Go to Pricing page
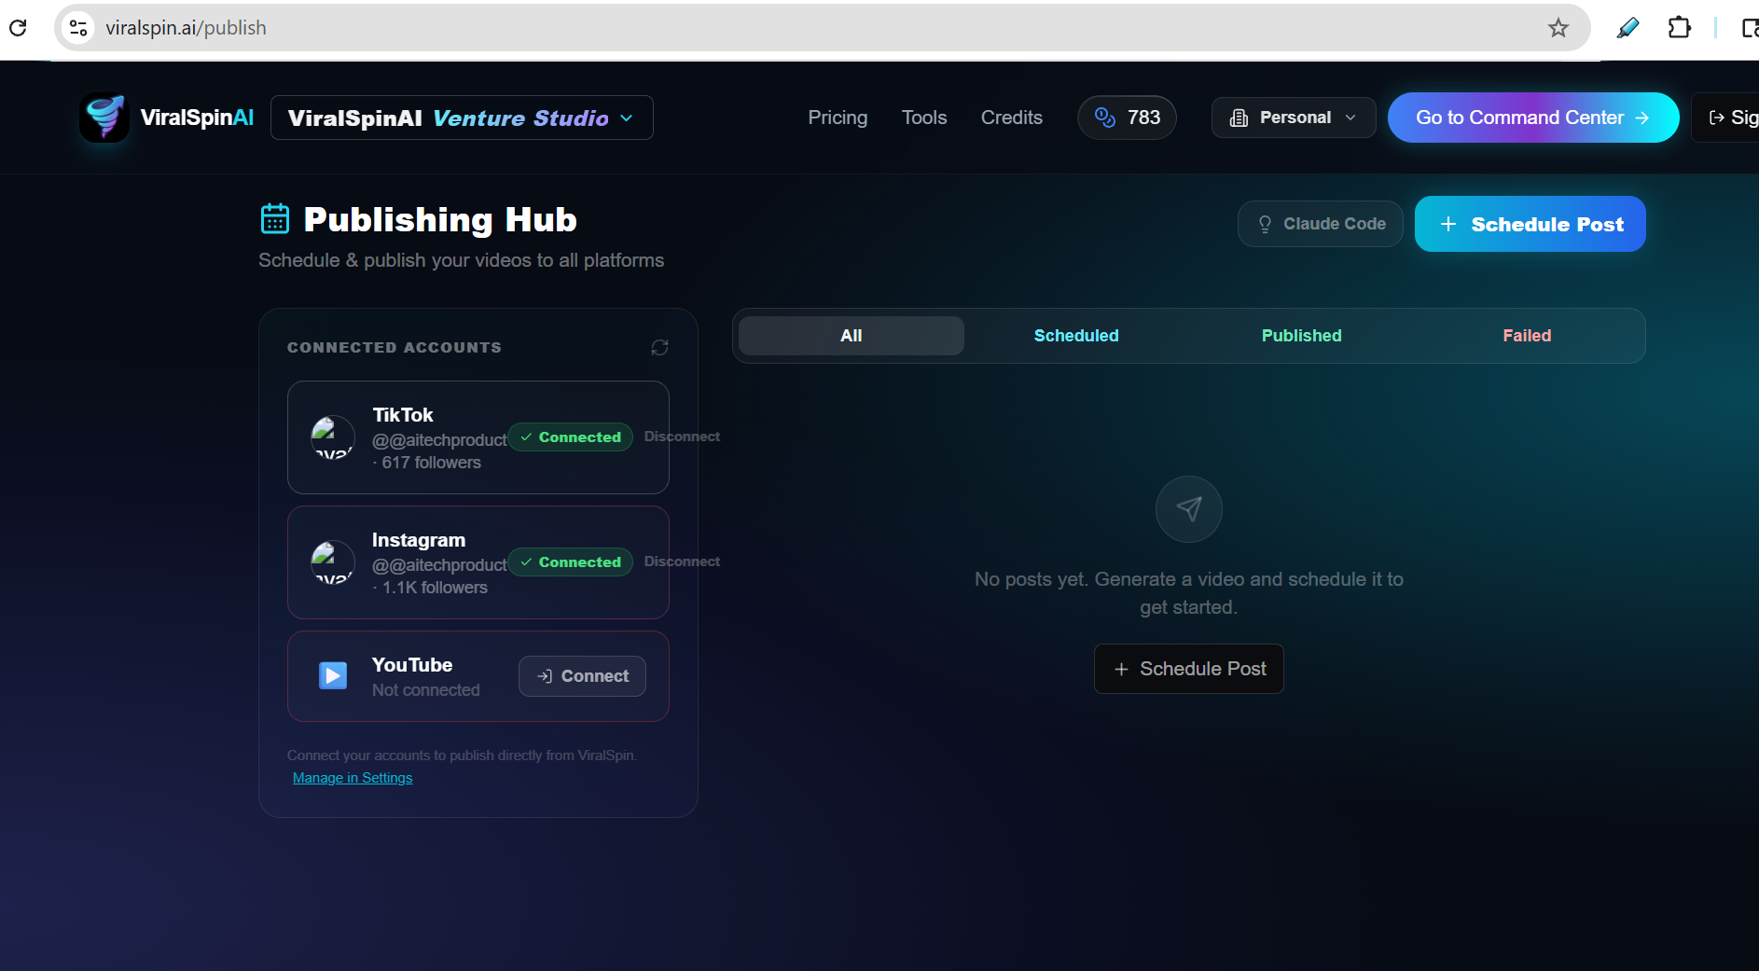Image resolution: width=1759 pixels, height=971 pixels. coord(838,118)
